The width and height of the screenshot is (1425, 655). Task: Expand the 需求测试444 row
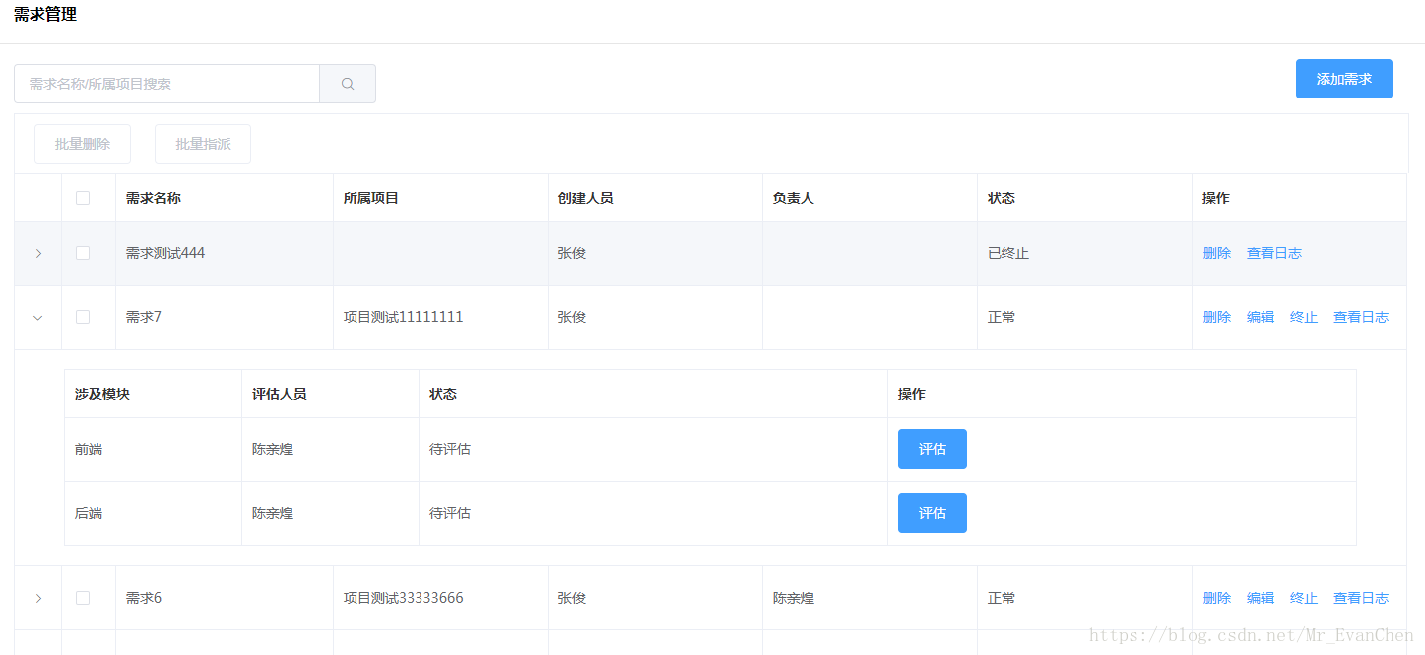pyautogui.click(x=38, y=253)
